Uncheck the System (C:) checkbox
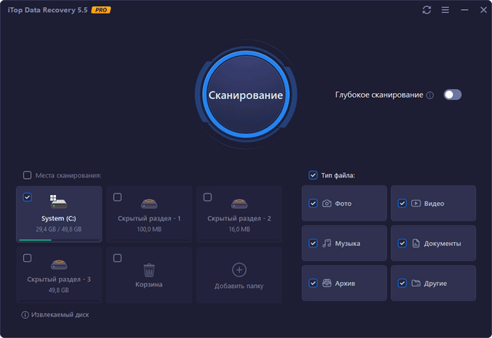Viewport: 492px width, 338px height. click(x=28, y=197)
